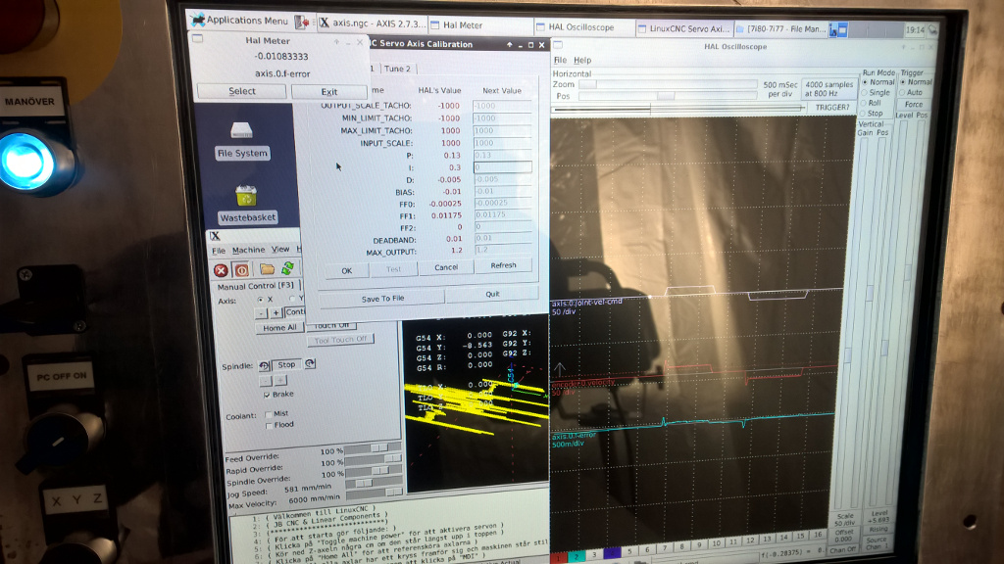Enable the Mist coolant checkbox
The width and height of the screenshot is (1004, 564).
click(x=269, y=414)
